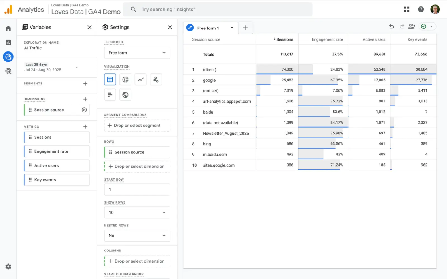This screenshot has height=279, width=447.
Task: Add a new exploration sheet with the plus tab
Action: (x=245, y=28)
